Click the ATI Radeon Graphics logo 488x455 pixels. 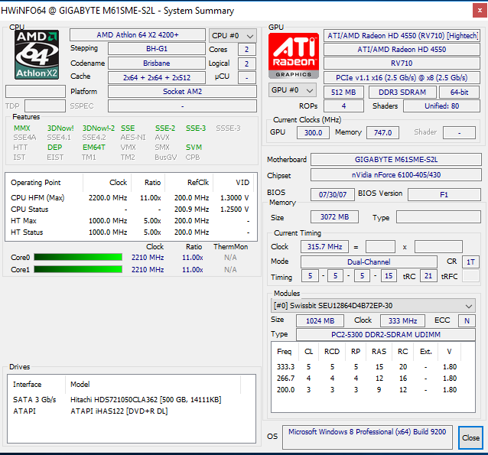(294, 55)
